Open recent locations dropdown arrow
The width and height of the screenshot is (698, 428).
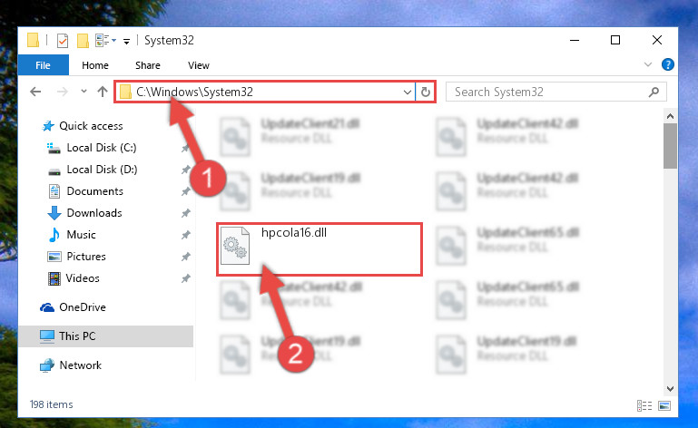tap(84, 92)
